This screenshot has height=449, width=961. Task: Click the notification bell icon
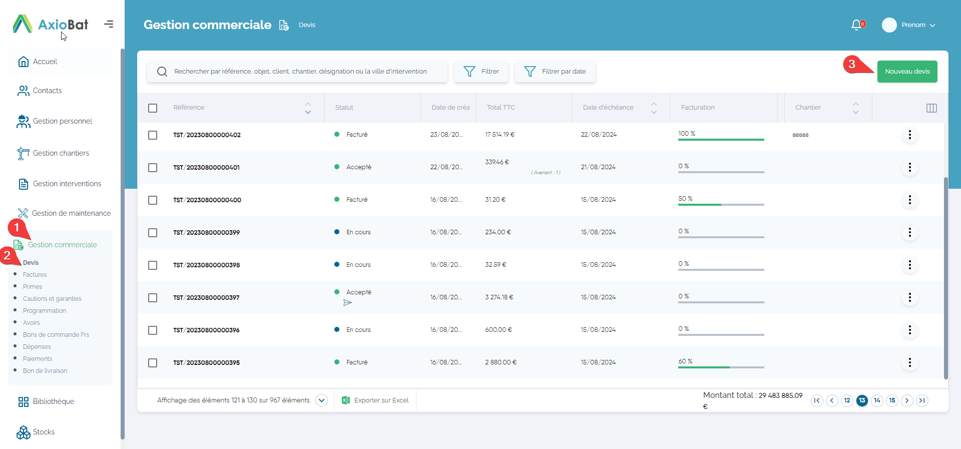[856, 25]
